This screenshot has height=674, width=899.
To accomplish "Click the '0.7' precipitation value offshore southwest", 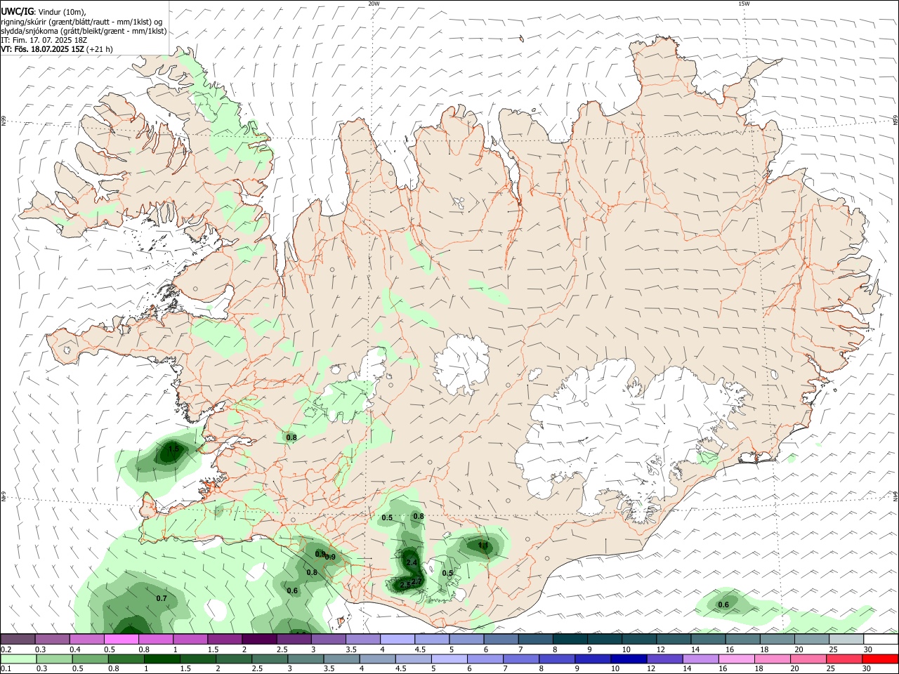I will click(x=162, y=598).
